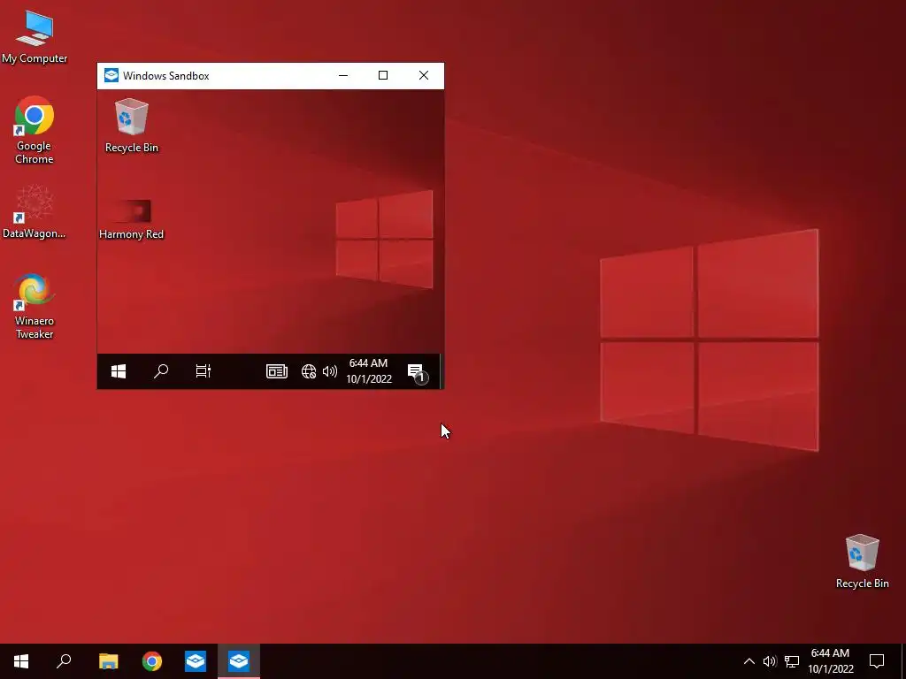Open Chrome from host taskbar
906x679 pixels.
(x=152, y=661)
